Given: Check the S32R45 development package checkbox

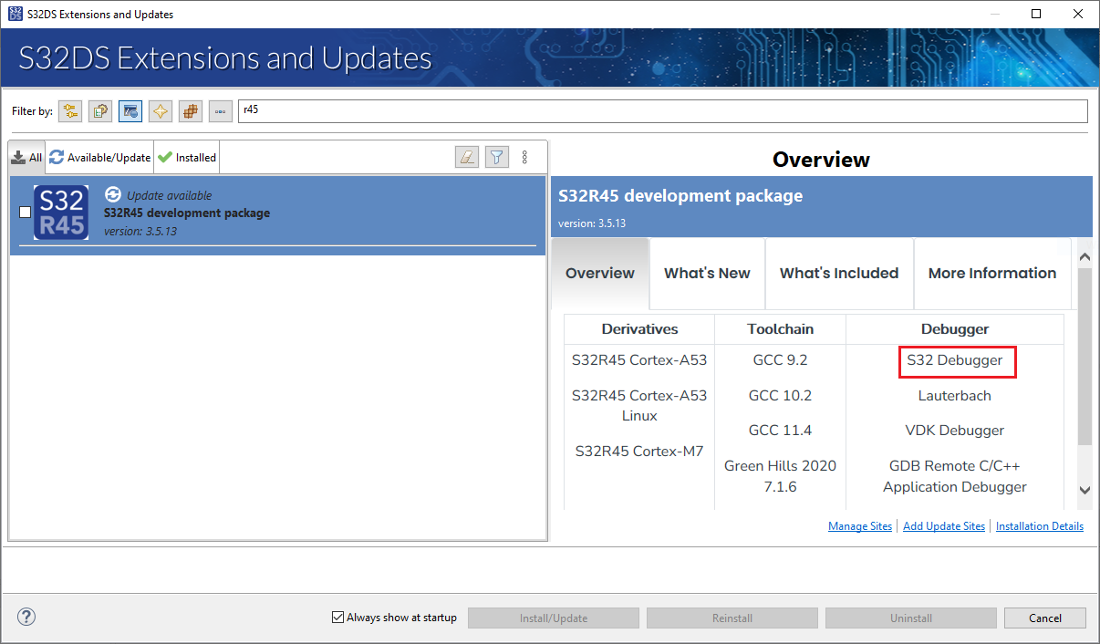Looking at the screenshot, I should pyautogui.click(x=24, y=212).
